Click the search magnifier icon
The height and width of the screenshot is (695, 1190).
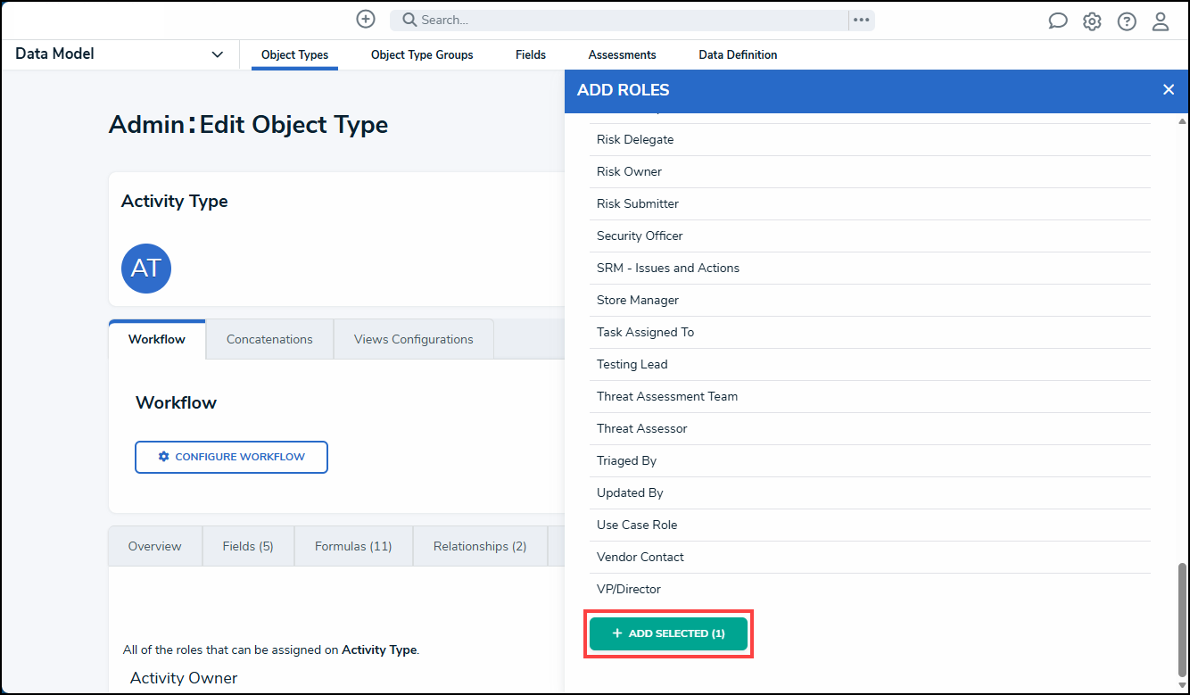(409, 20)
